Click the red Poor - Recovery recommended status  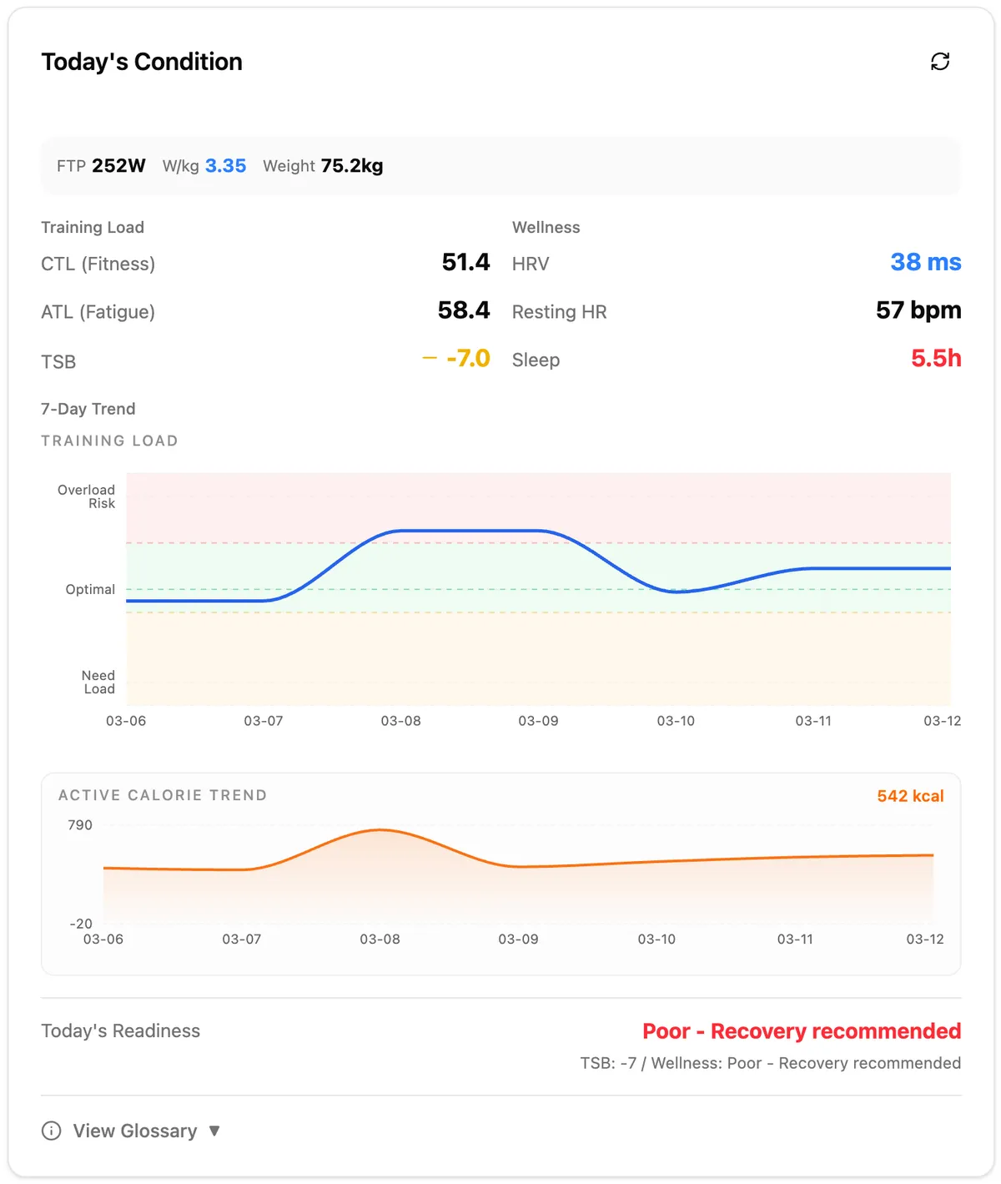click(801, 1031)
